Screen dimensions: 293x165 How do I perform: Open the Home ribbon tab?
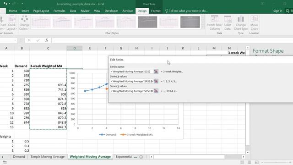[x=13, y=11]
